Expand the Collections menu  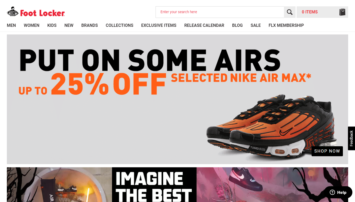click(119, 25)
